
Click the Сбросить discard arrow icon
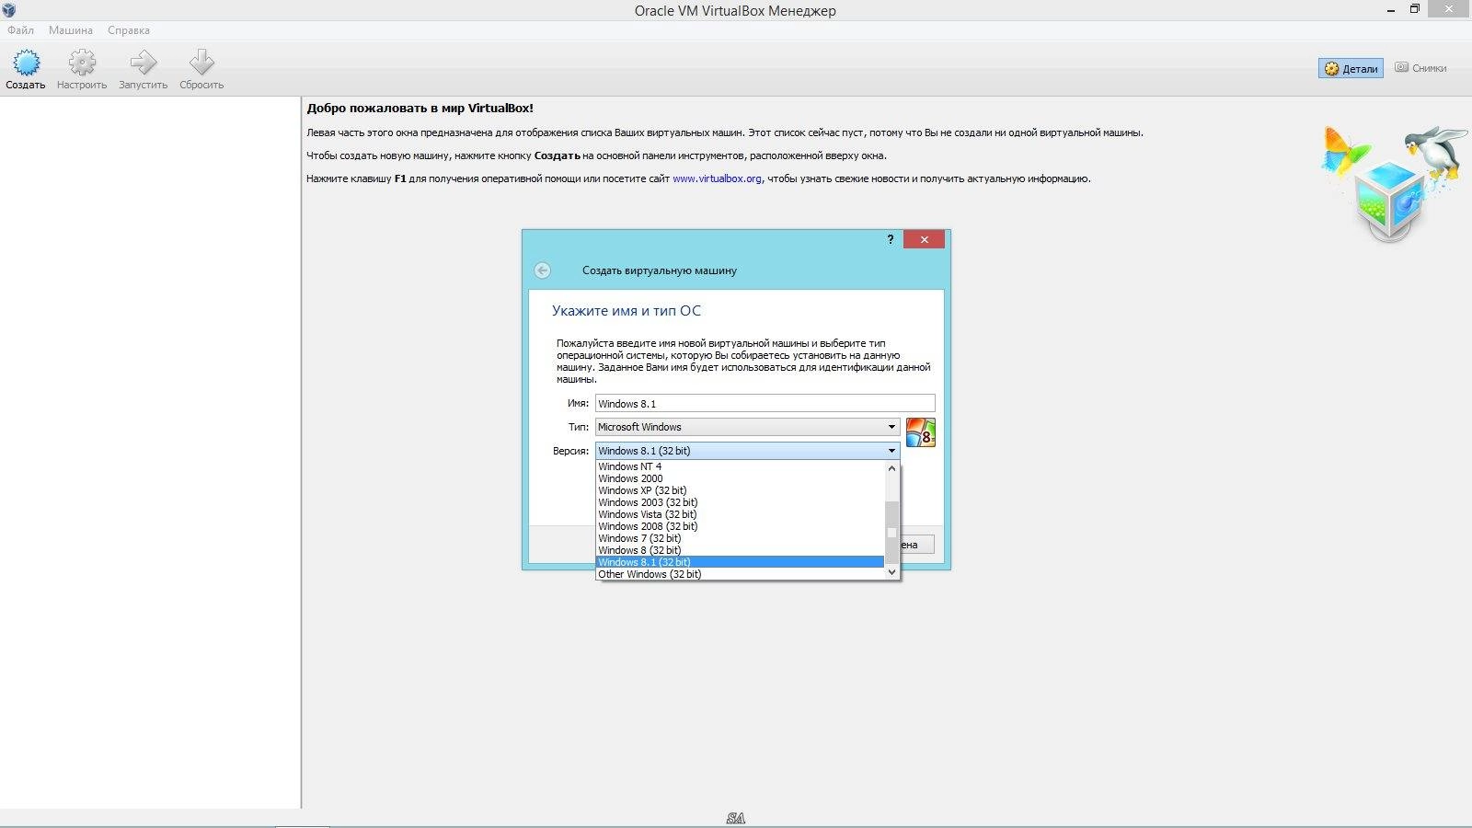point(201,63)
